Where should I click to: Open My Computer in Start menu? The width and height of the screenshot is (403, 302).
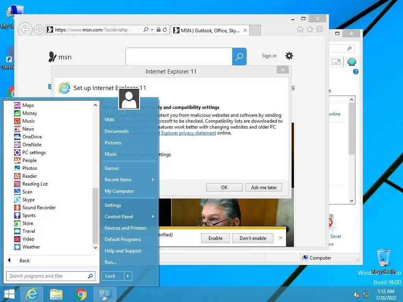coord(119,191)
